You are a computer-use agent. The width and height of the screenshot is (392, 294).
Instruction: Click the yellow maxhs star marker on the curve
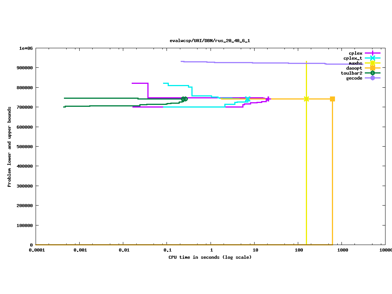306,99
